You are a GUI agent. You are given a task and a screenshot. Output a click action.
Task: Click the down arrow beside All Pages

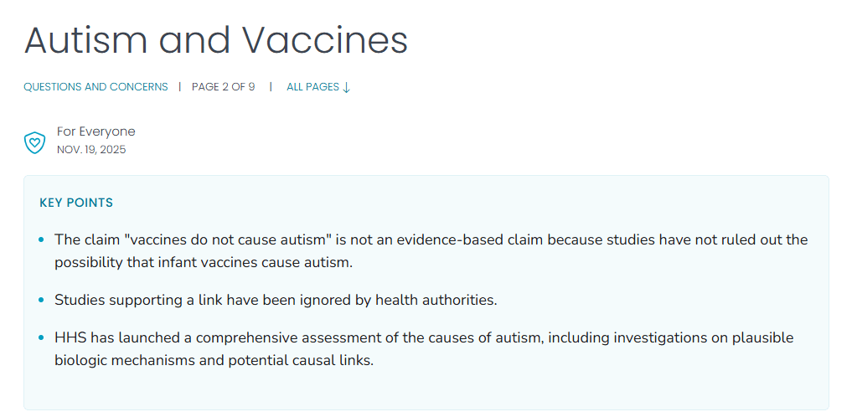click(346, 87)
